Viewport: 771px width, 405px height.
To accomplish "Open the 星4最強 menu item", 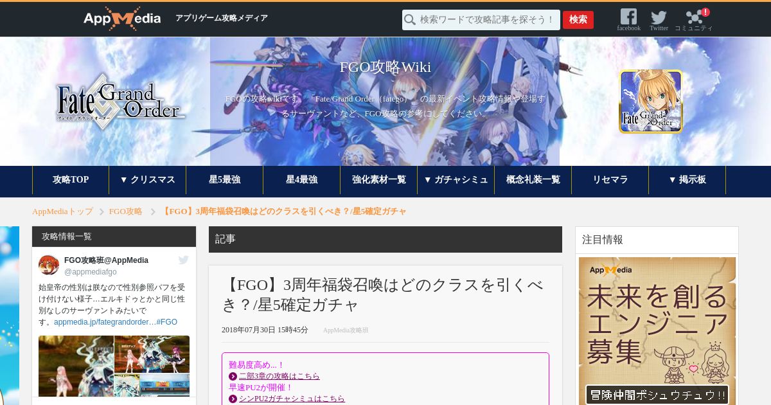I will pos(302,180).
